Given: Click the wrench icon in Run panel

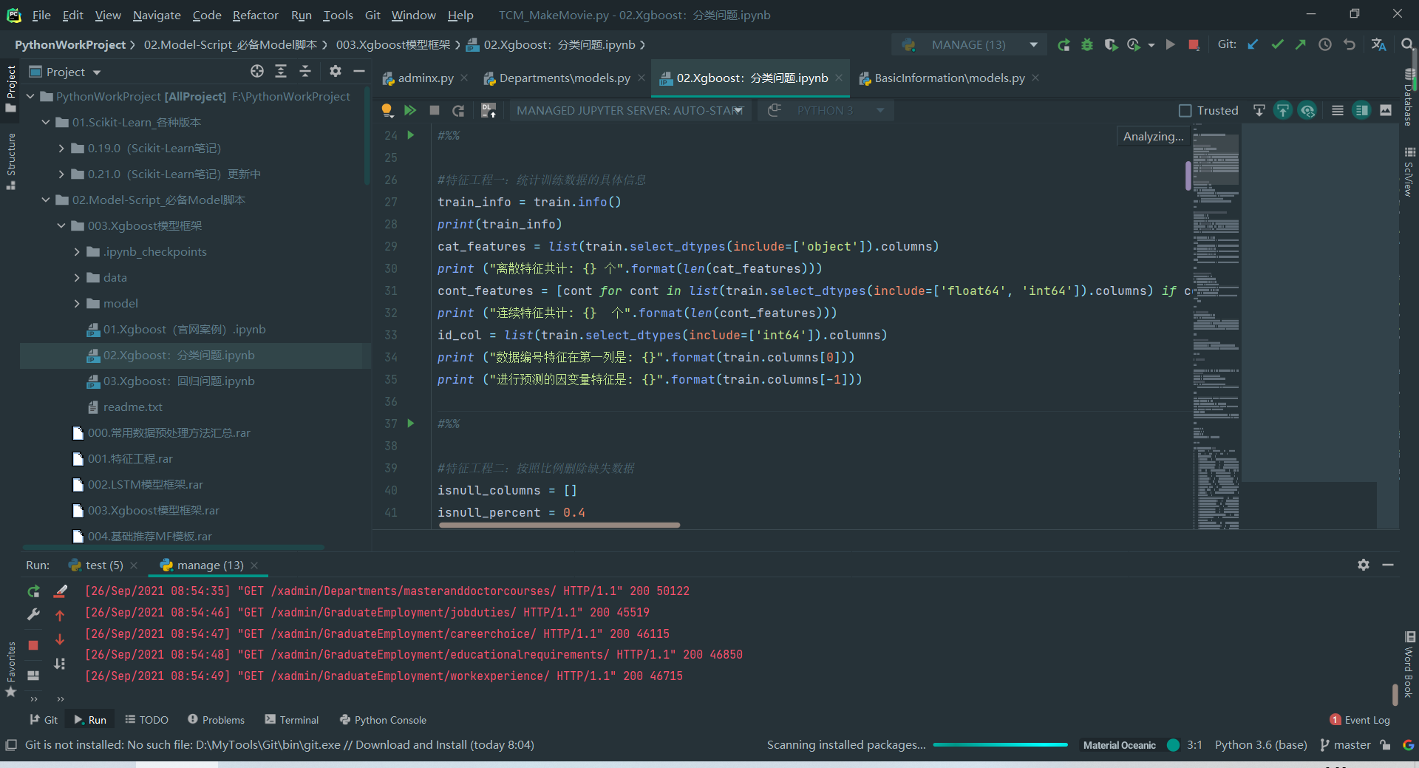Looking at the screenshot, I should click(x=33, y=614).
